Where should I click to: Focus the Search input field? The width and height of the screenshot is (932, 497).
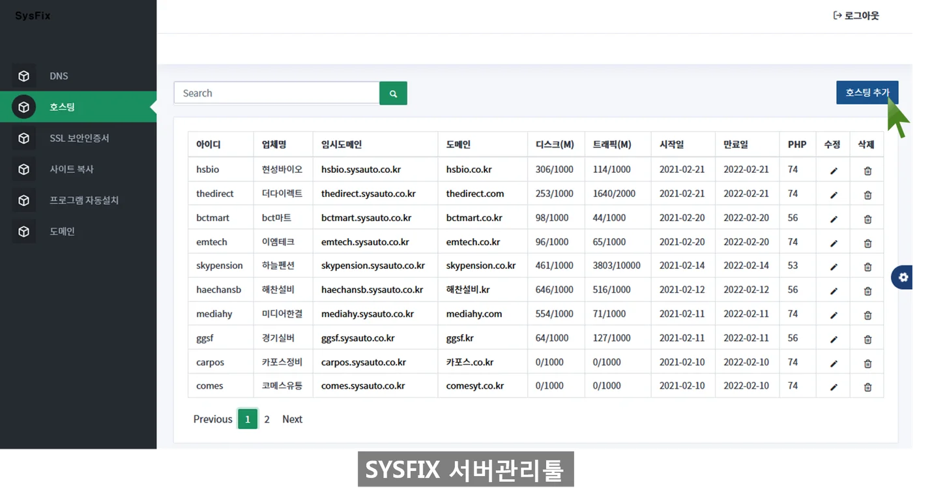276,93
